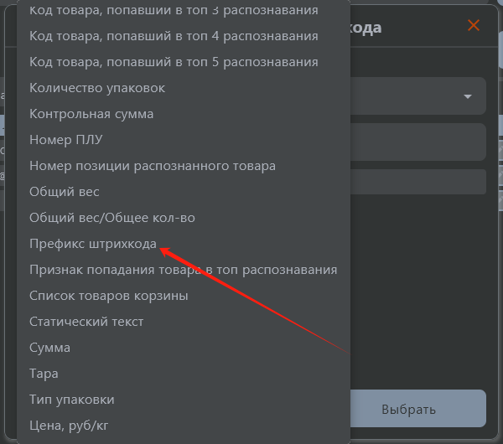Image resolution: width=503 pixels, height=444 pixels.
Task: Pick "Тип упаковки" option
Action: (71, 400)
